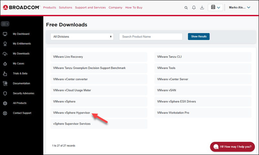259x155 pixels.
Task: Open the VMware vSphere Hypervisor link
Action: [x=72, y=113]
